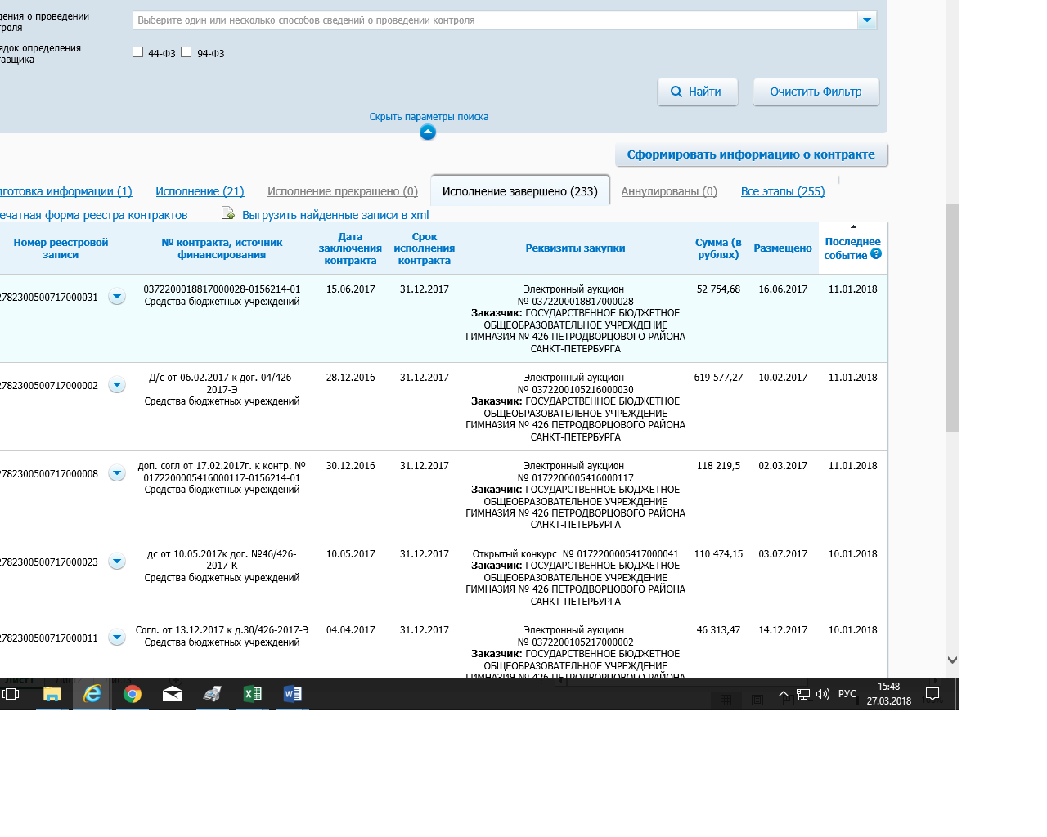
Task: Expand row menu for record ending 7000031
Action: [117, 297]
